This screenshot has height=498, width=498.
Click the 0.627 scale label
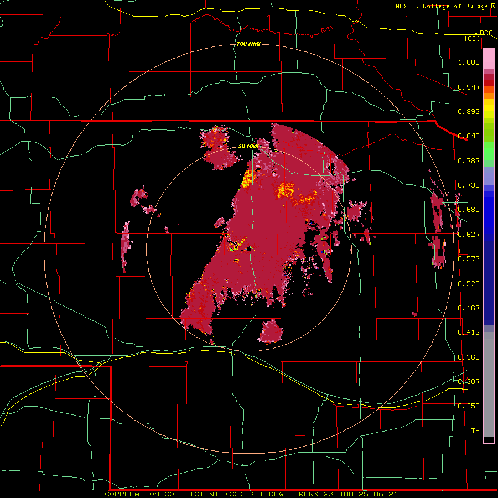point(469,235)
